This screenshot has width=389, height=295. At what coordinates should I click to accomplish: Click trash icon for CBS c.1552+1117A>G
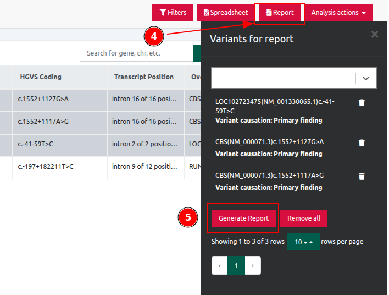point(362,177)
